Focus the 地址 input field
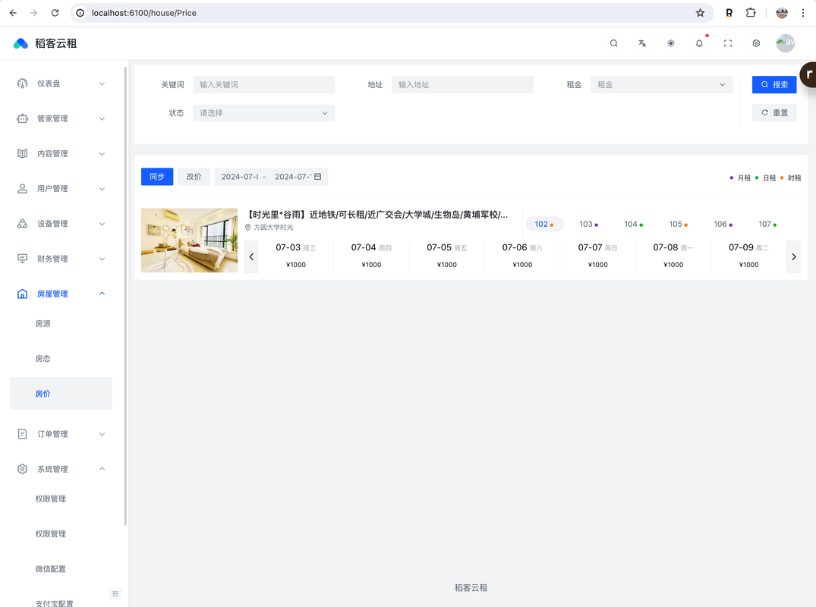Screen dimensions: 816x607 462,85
